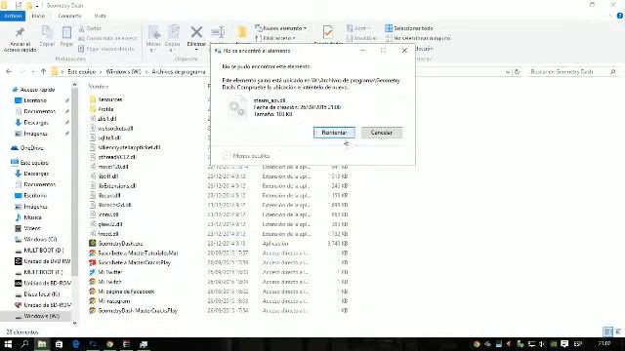Screen dimensions: 625x351
Task: Select Acceso rápido in the navigation pane
Action: 34,90
